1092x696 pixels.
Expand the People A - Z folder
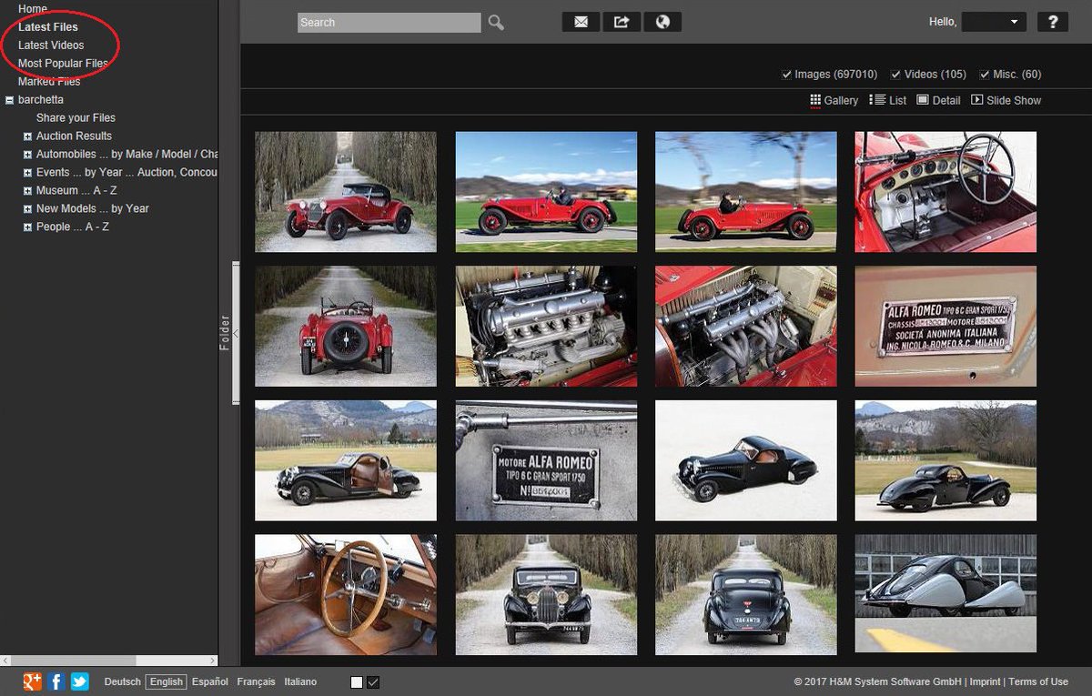click(27, 227)
